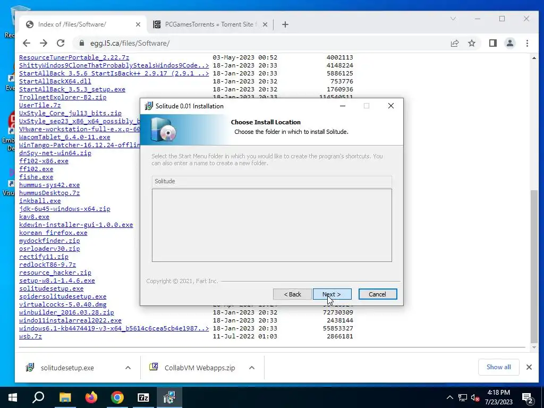Viewport: 544px width, 408px height.
Task: Click ff102-x86.exe link
Action: tap(44, 161)
